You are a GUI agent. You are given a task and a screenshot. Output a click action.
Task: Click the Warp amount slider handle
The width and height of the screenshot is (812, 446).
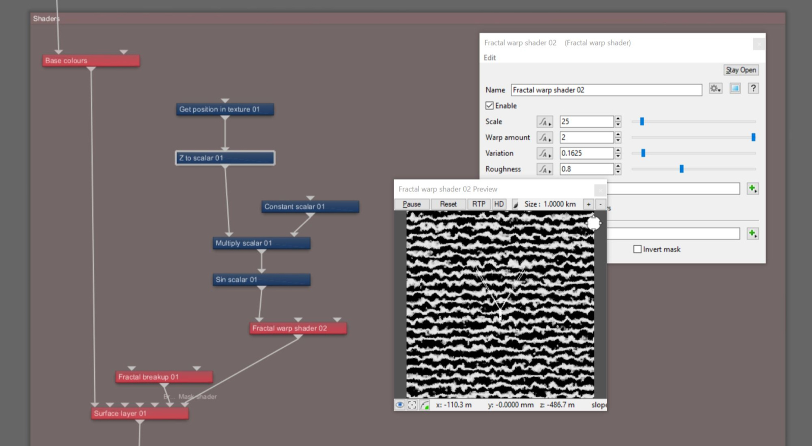click(x=753, y=137)
